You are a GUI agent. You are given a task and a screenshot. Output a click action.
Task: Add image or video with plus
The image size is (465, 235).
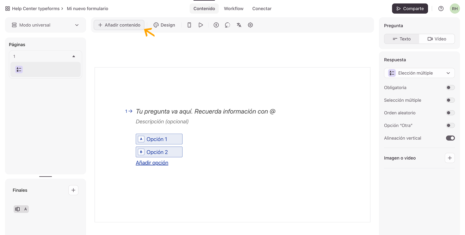(x=450, y=158)
